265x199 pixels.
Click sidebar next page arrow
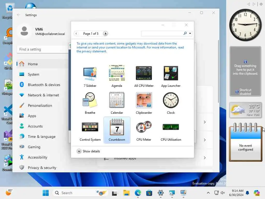254,4
